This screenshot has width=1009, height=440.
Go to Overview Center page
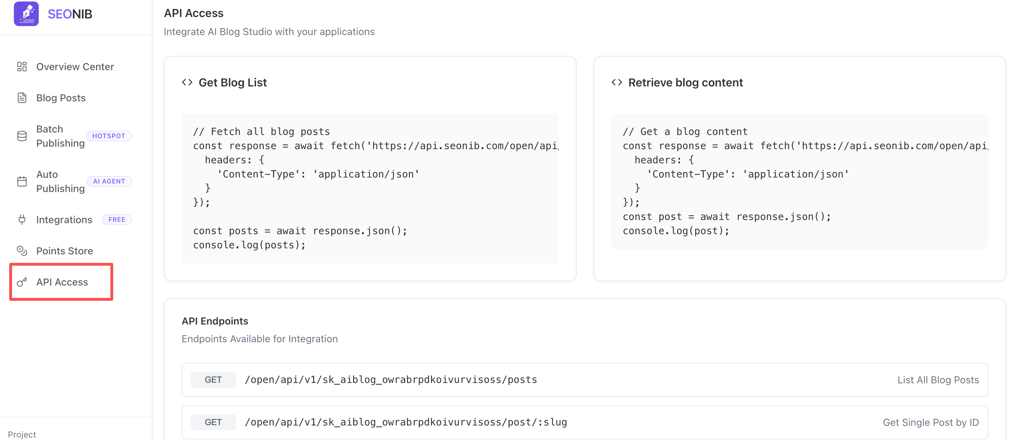[x=75, y=67]
